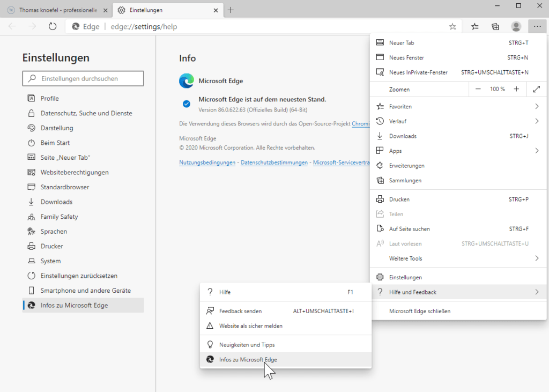549x392 pixels.
Task: Click the lightbulb icon for Neuigkeiten und Tipps
Action: (x=210, y=345)
